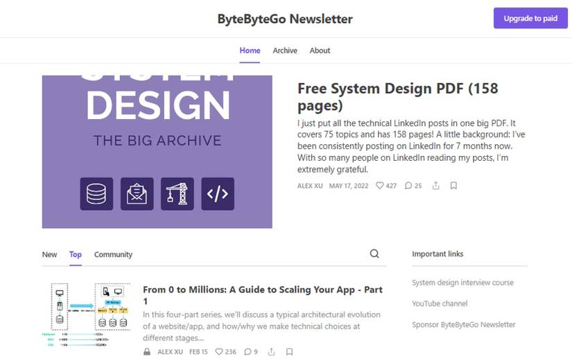This screenshot has height=359, width=572.
Task: Like the Free System Design PDF post
Action: point(385,186)
